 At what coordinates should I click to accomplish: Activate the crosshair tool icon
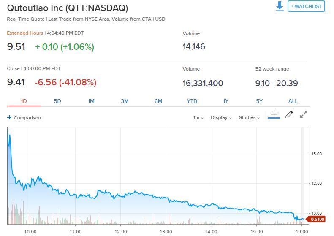[274, 115]
